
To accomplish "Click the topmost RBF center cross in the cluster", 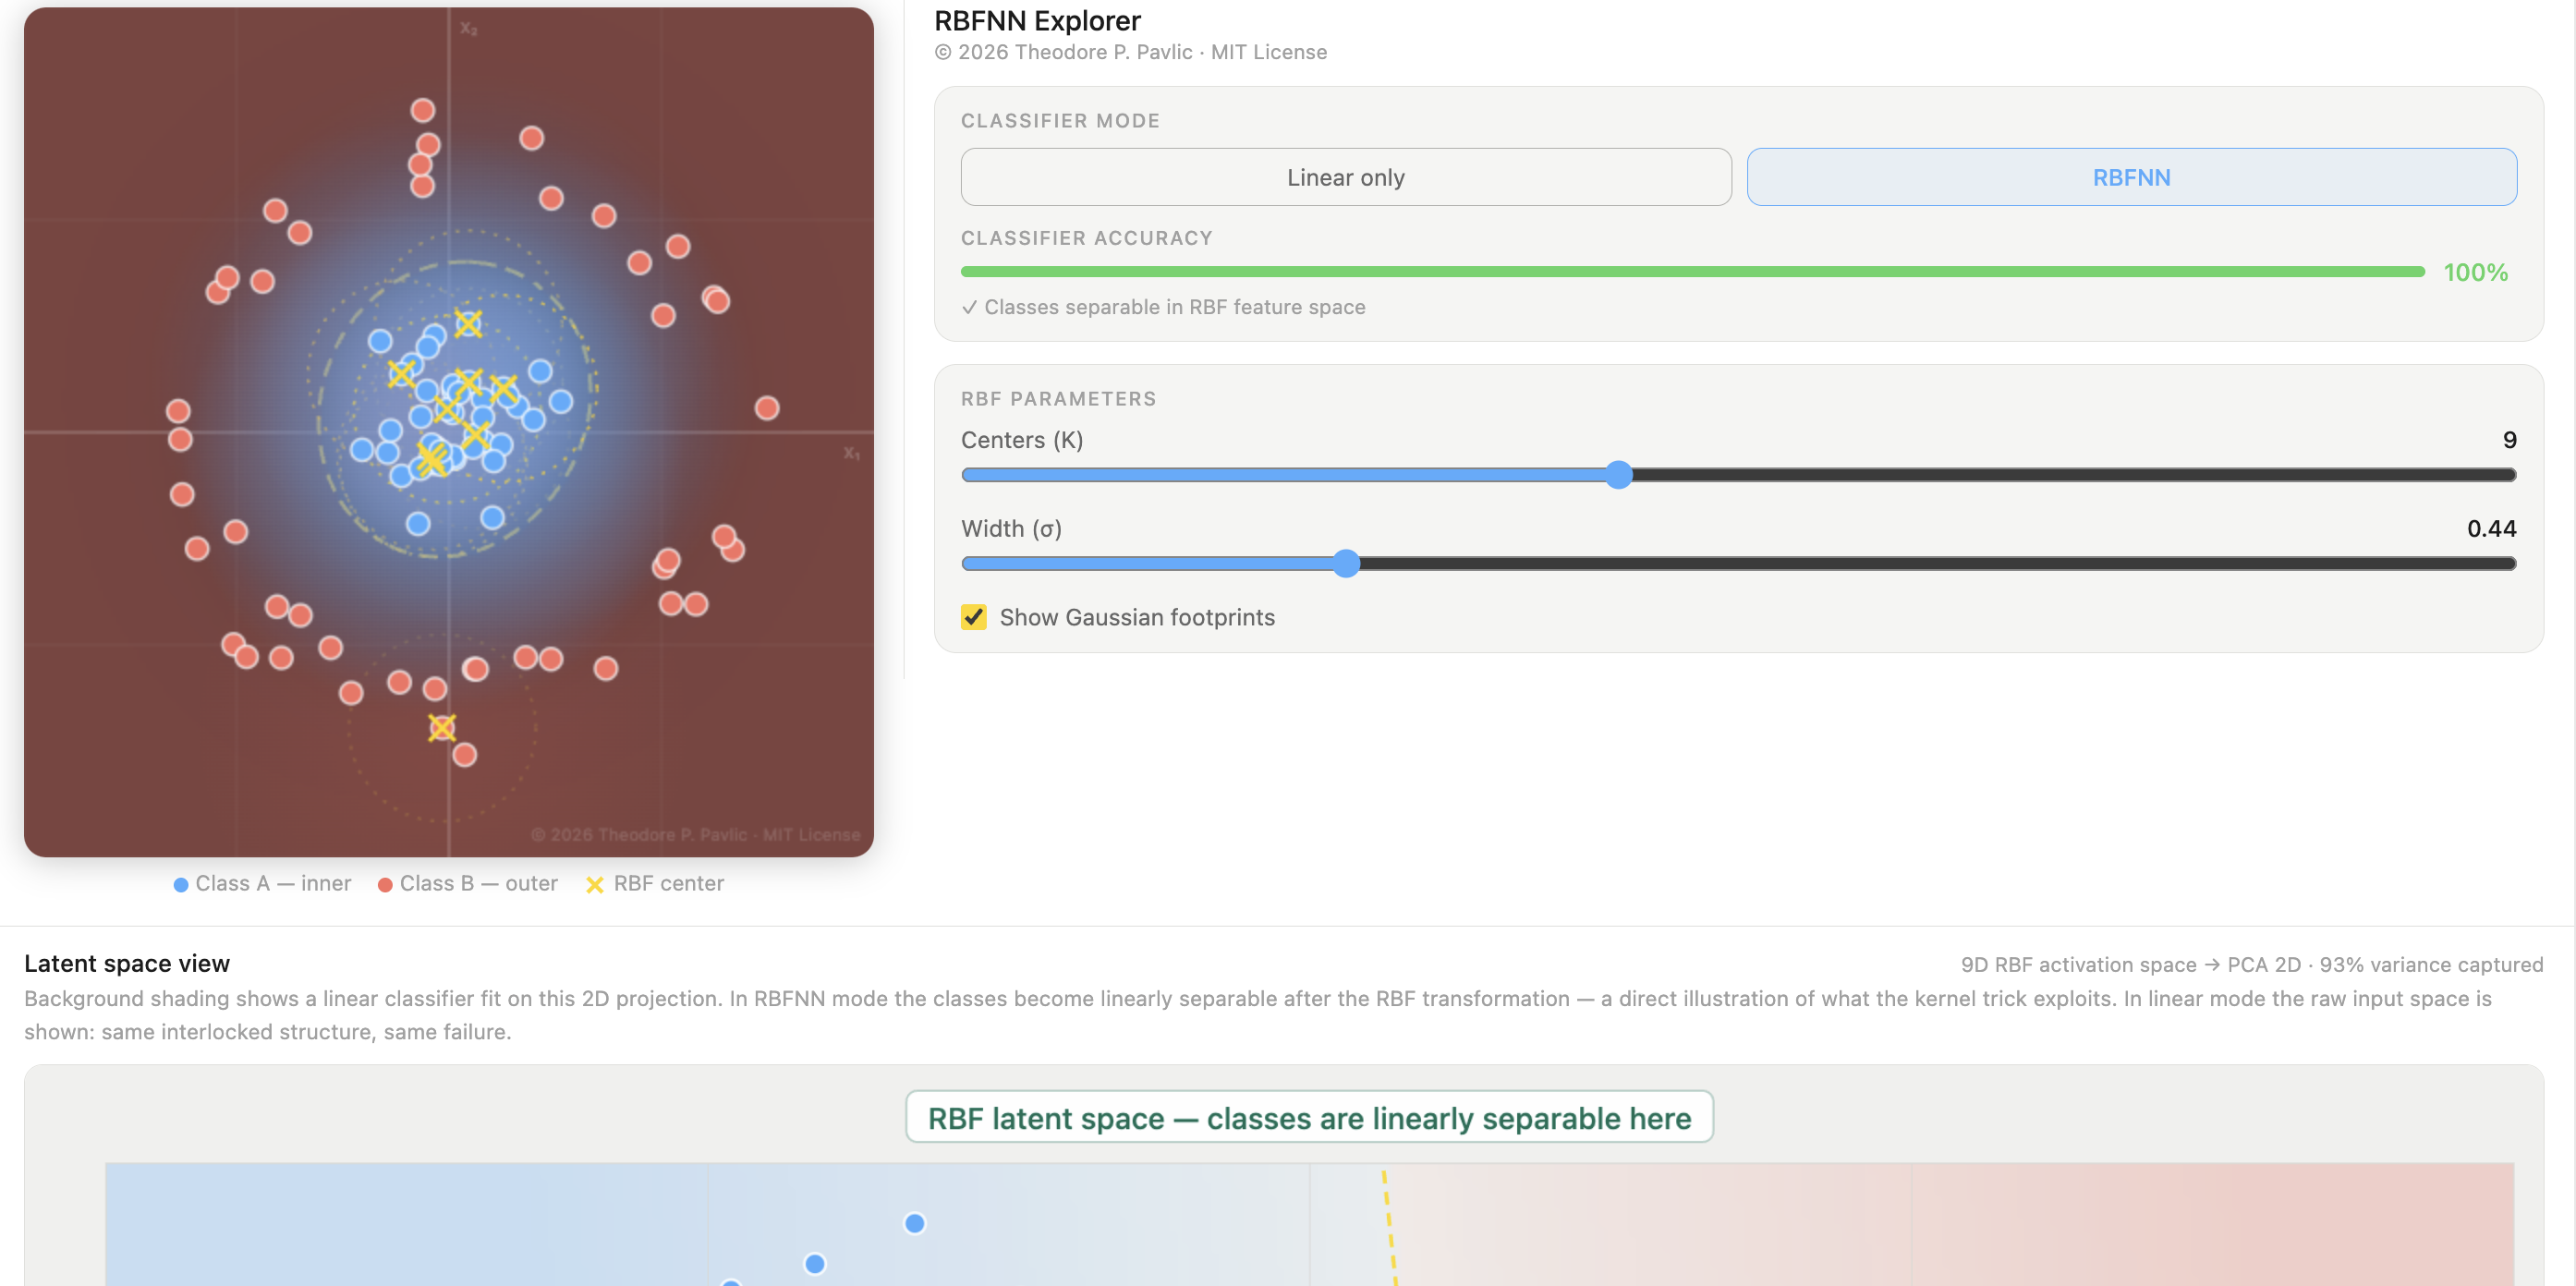I will [467, 322].
